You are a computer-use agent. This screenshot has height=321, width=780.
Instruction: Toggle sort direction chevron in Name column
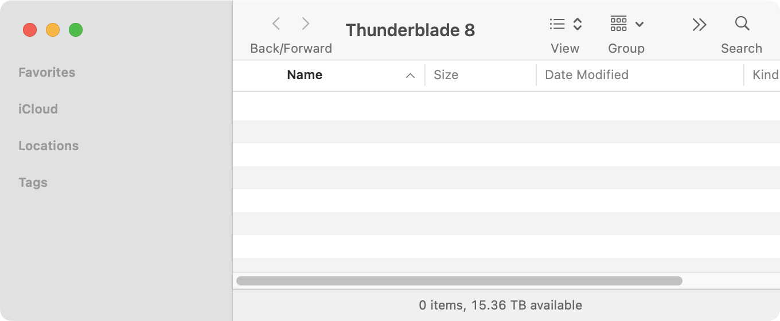pos(410,75)
